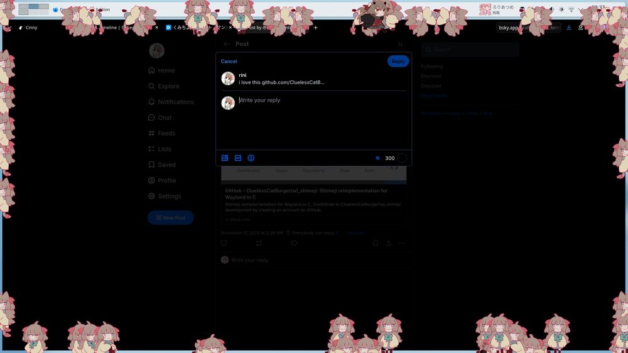The width and height of the screenshot is (628, 353).
Task: Click the Home icon in sidebar
Action: [151, 70]
